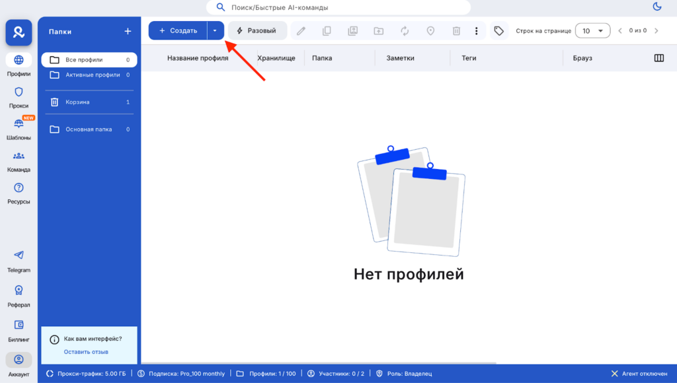Click the location pin icon in toolbar
Screen dimensions: 677x383
point(430,30)
